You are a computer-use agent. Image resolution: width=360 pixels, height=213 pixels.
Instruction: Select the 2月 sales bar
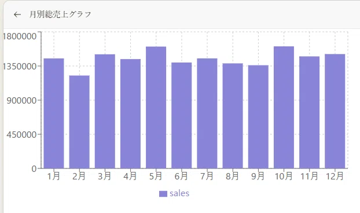[79, 122]
